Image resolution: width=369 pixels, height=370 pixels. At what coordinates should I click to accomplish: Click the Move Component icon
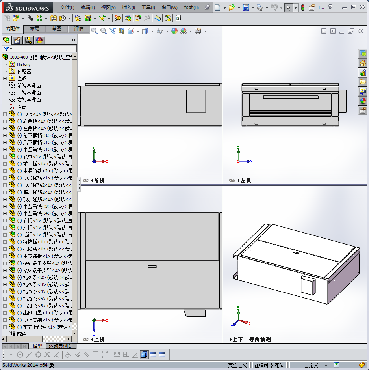point(63,18)
